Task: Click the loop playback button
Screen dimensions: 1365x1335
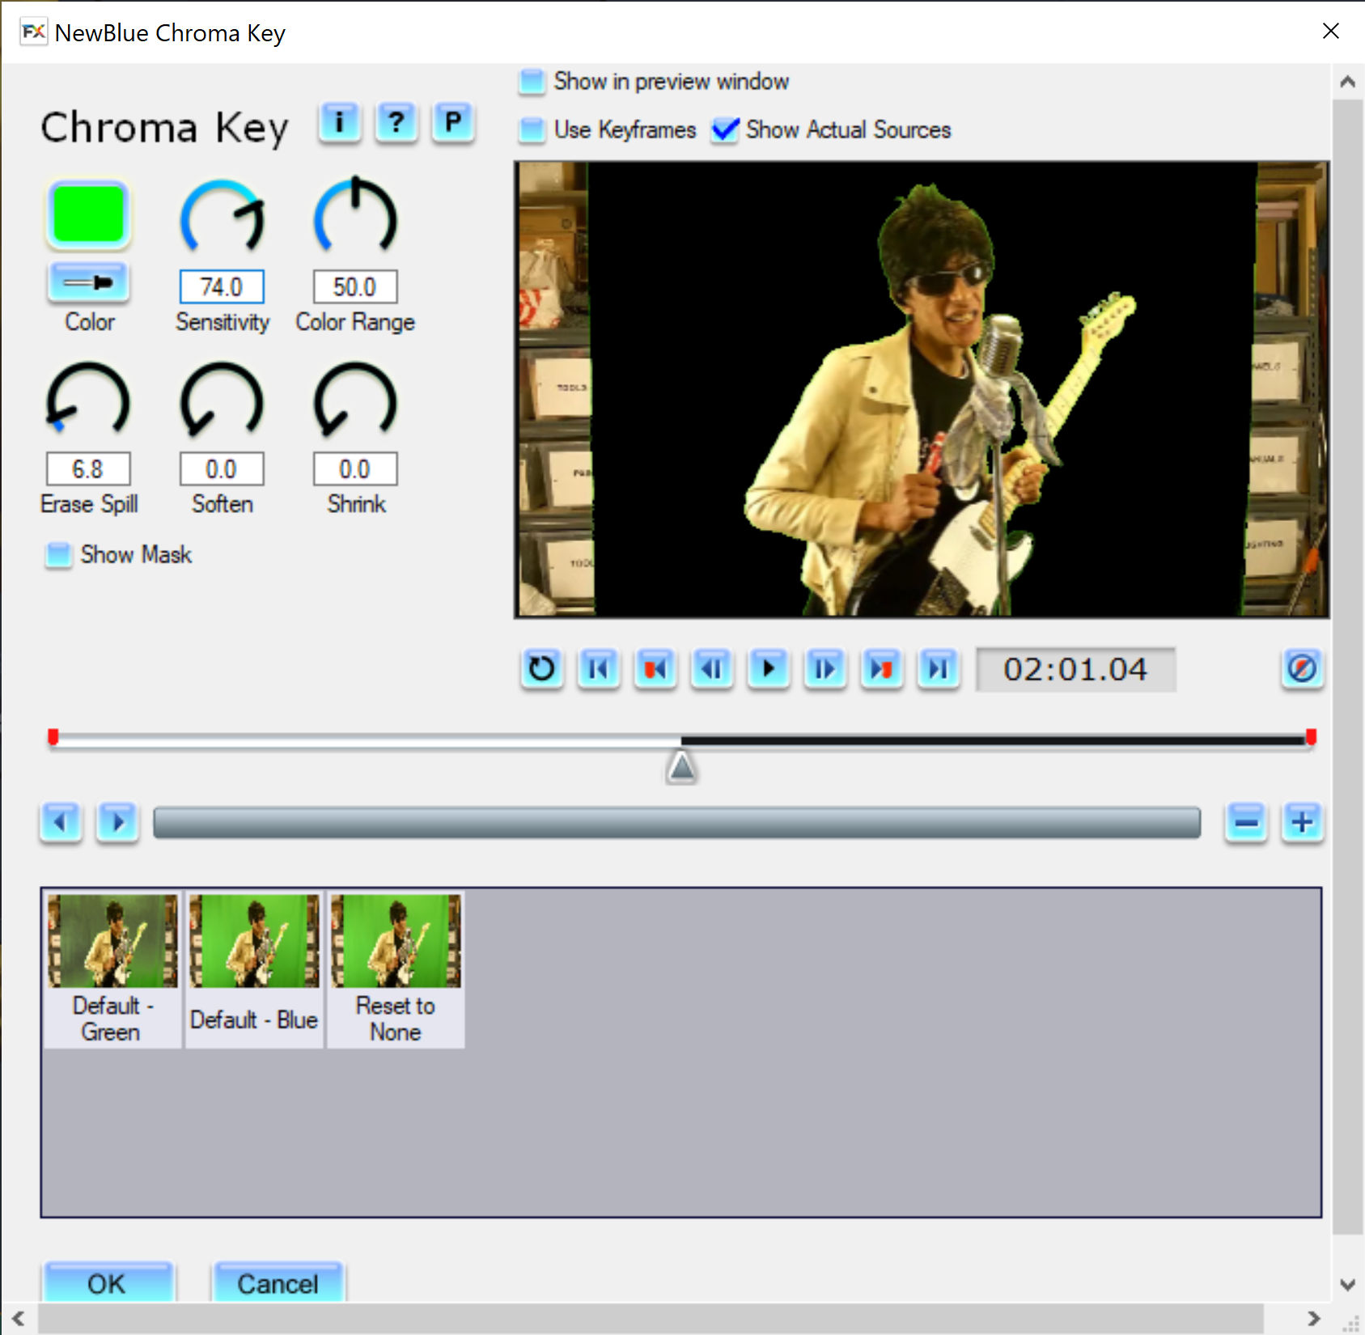Action: [542, 669]
